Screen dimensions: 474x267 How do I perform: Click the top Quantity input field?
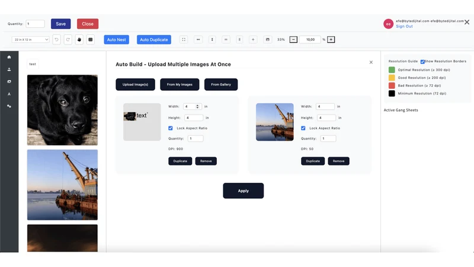pos(36,24)
